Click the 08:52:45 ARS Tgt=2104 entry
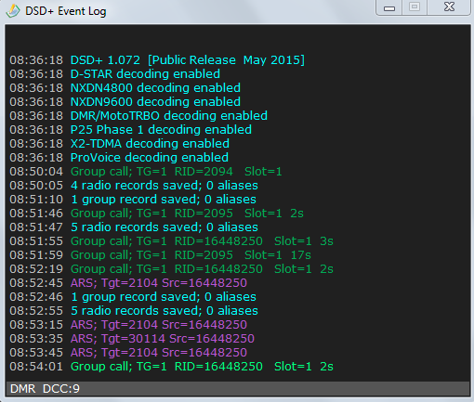Image resolution: width=474 pixels, height=402 pixels. coord(128,283)
